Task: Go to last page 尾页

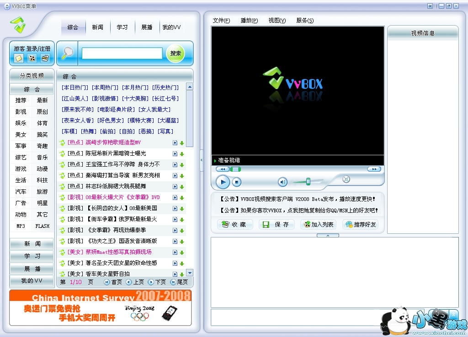Action: (179, 282)
